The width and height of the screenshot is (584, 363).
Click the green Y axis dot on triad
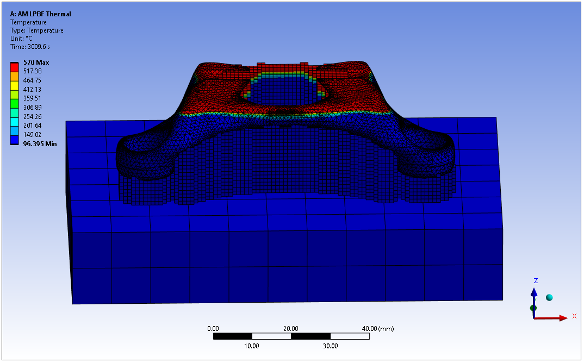533,308
